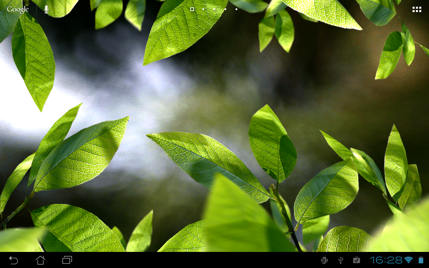Open the Recent apps button

(67, 260)
